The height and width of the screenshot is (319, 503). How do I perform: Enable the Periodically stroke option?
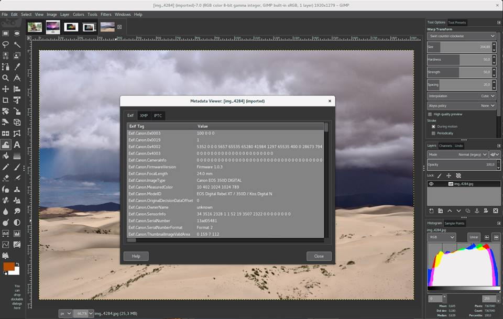pyautogui.click(x=433, y=133)
